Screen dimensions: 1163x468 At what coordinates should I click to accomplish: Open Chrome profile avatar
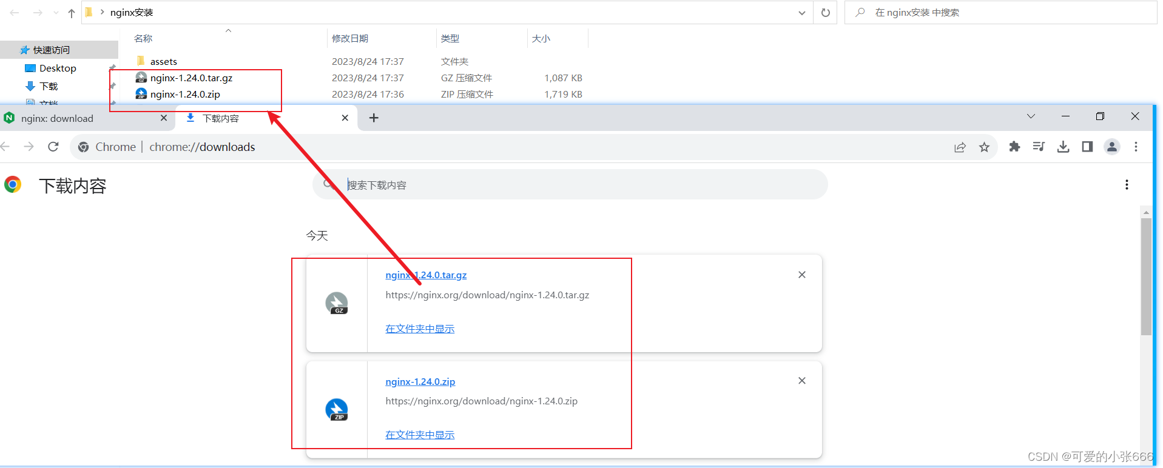tap(1112, 147)
